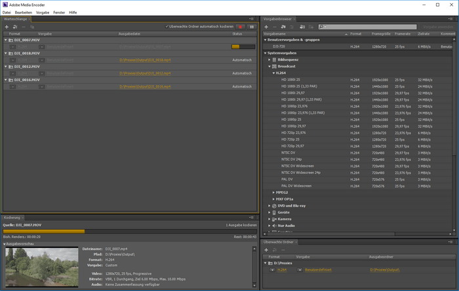Click the import presets icon
Image resolution: width=459 pixels, height=291 pixels.
pyautogui.click(x=302, y=27)
